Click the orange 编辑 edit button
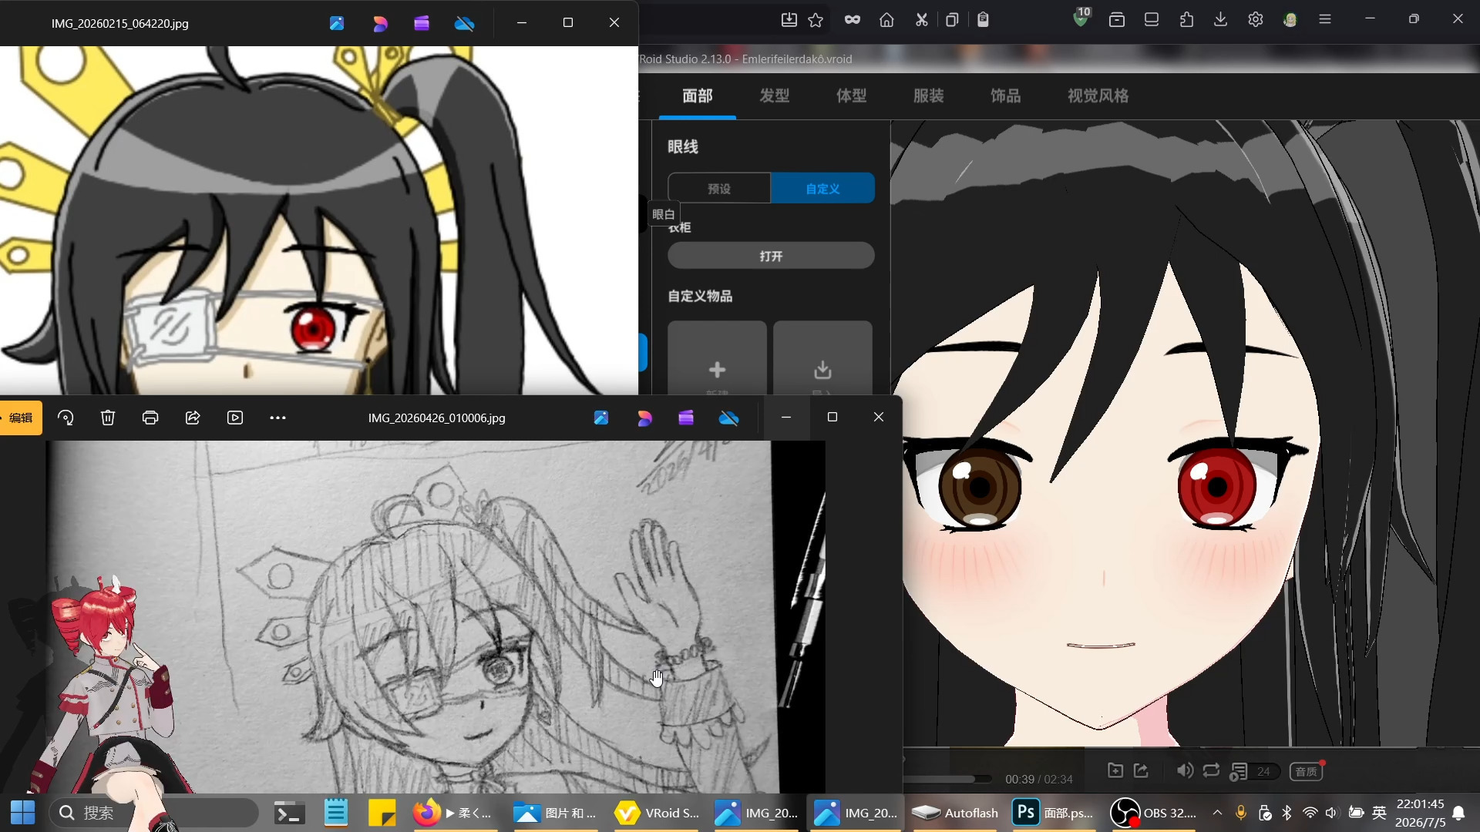The width and height of the screenshot is (1480, 832). pos(21,418)
